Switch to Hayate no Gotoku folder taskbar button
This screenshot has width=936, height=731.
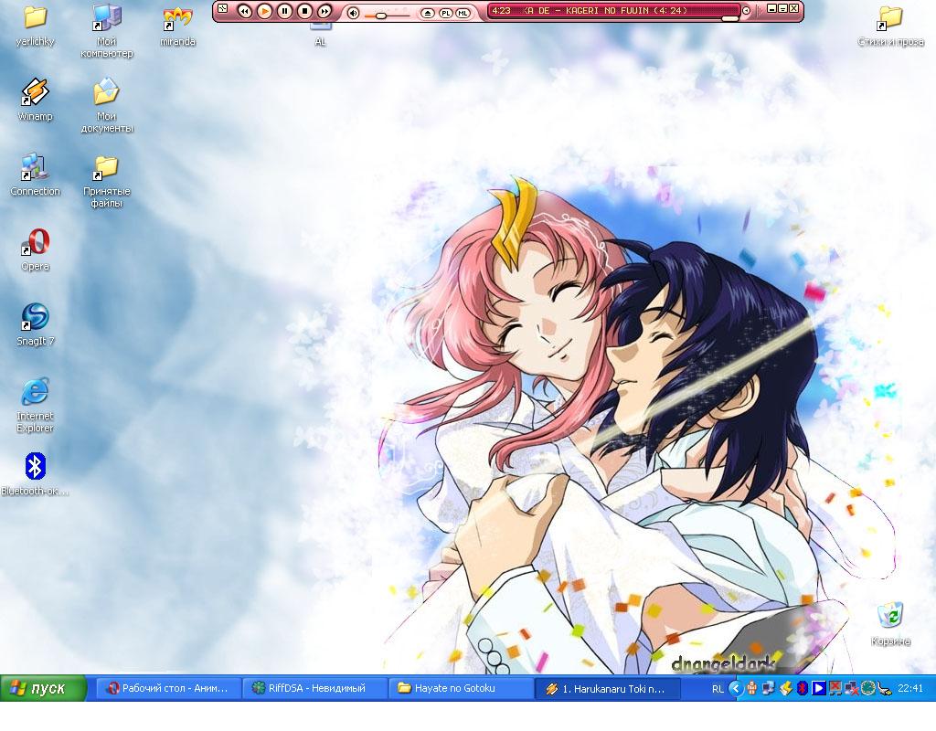[461, 688]
